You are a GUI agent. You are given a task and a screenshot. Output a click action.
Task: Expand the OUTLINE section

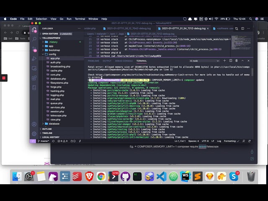click(47, 129)
